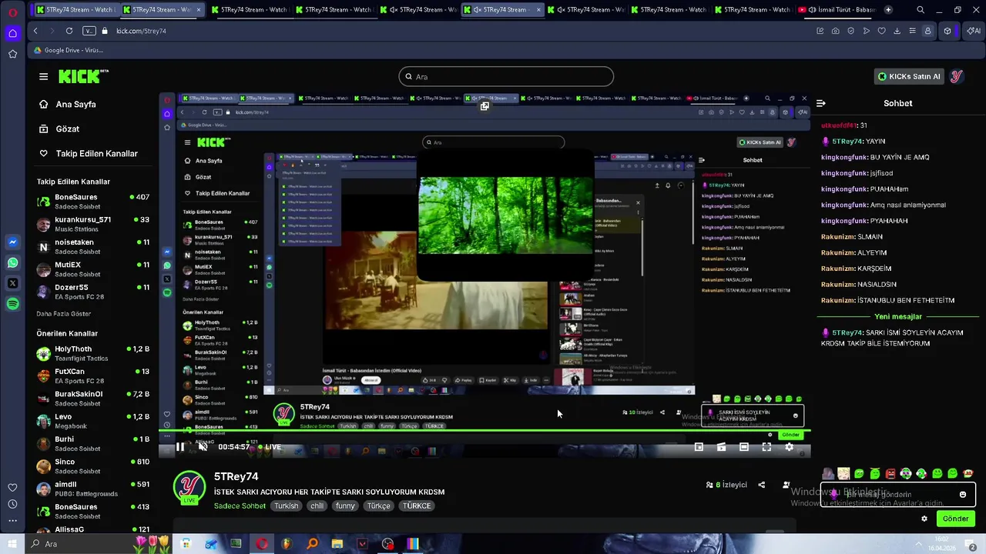This screenshot has height=554, width=986.
Task: Open File Explorer from taskbar
Action: click(x=337, y=544)
